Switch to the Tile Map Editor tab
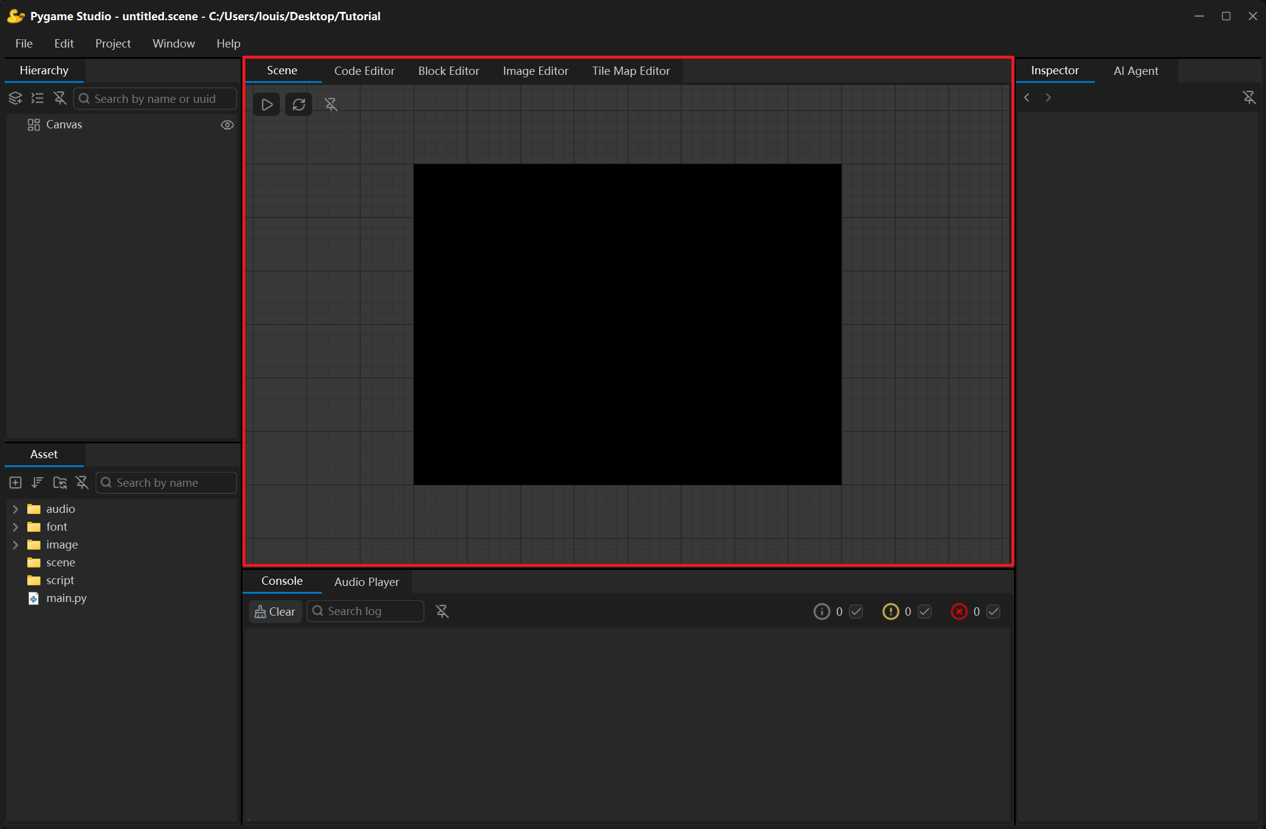Screen dimensions: 1266x829 tap(631, 71)
